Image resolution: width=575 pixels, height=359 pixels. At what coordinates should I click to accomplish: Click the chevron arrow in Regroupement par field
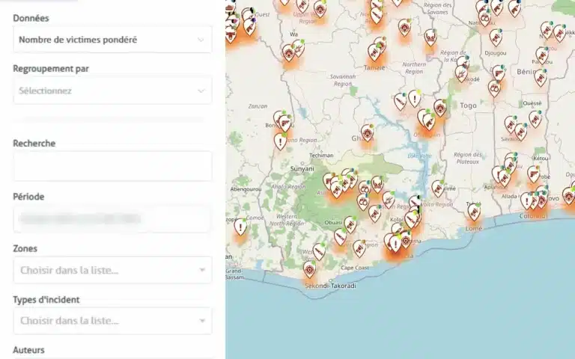[201, 90]
